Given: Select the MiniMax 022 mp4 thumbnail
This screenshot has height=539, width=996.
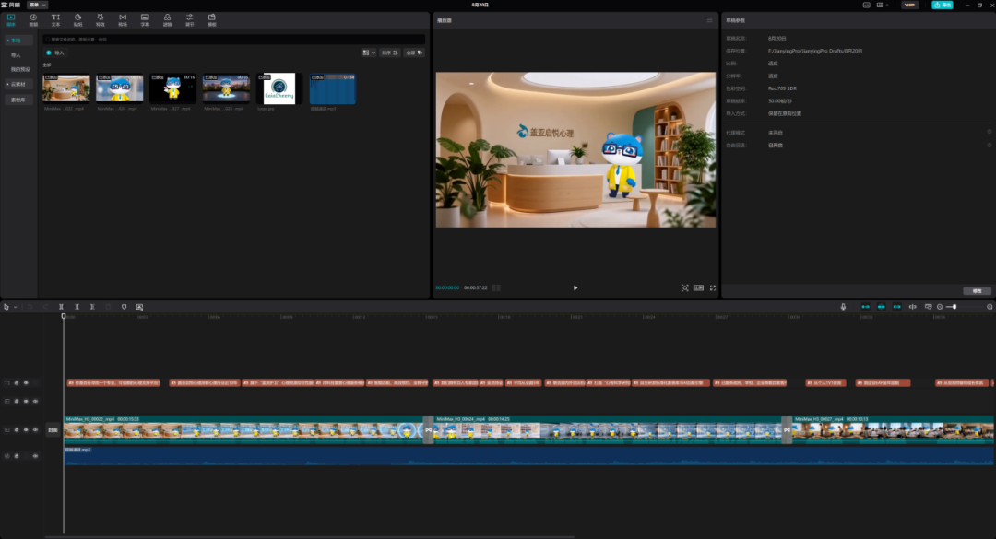Looking at the screenshot, I should pos(66,88).
